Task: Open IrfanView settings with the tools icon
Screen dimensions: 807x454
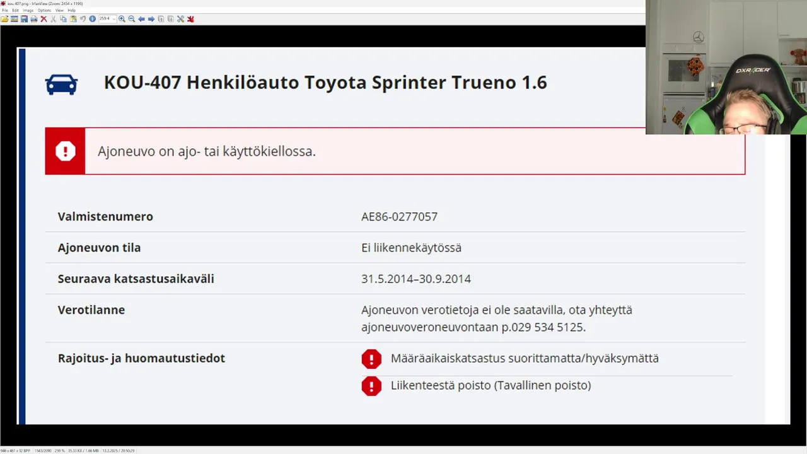Action: pos(180,19)
